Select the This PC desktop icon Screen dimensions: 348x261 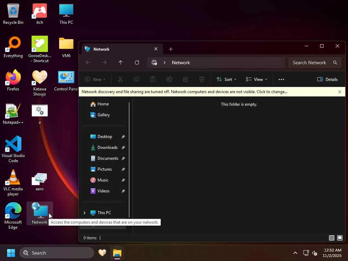(x=66, y=14)
